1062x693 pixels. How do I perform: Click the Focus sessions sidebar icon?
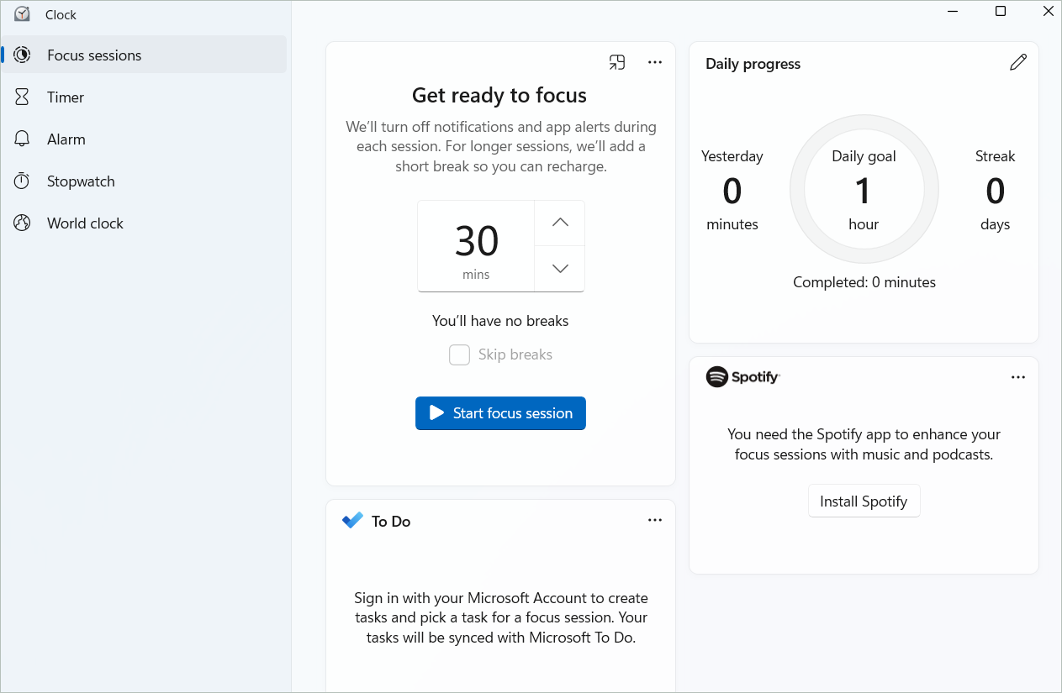[22, 55]
